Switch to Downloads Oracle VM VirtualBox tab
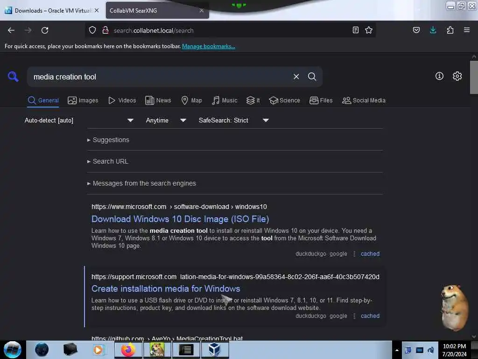Screen dimensions: 478x359 coord(52,10)
